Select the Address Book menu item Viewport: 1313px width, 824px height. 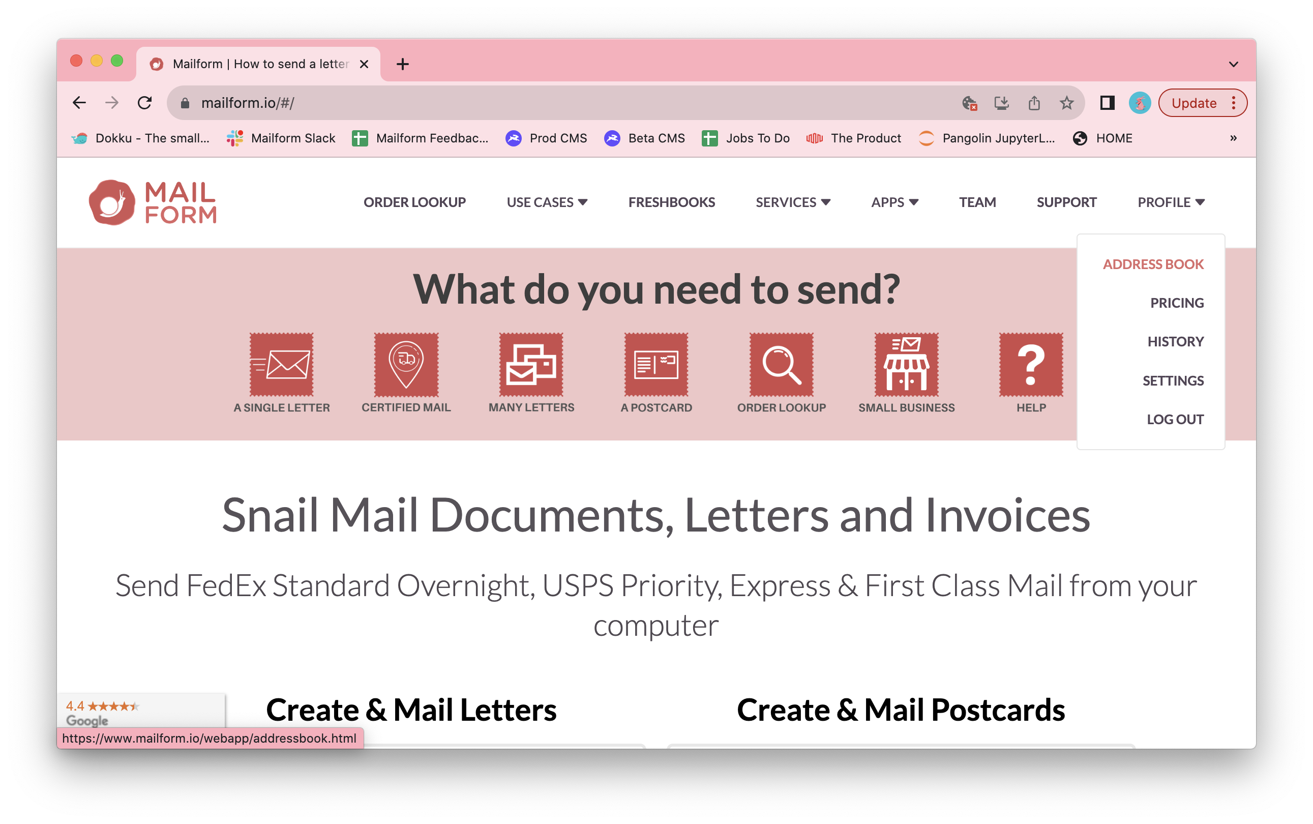point(1152,265)
